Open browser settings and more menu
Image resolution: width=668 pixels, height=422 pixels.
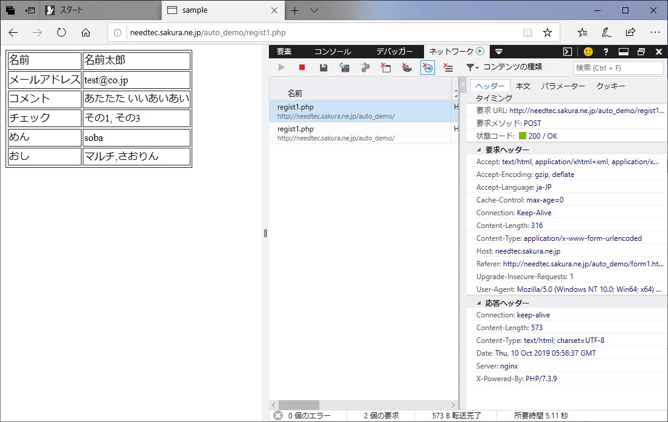tap(655, 32)
